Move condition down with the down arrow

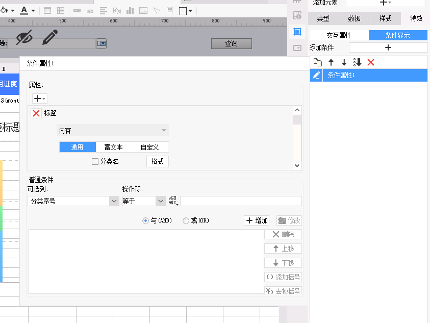(344, 62)
